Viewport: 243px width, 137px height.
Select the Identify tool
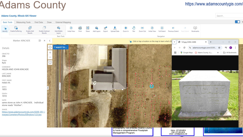[5, 29]
